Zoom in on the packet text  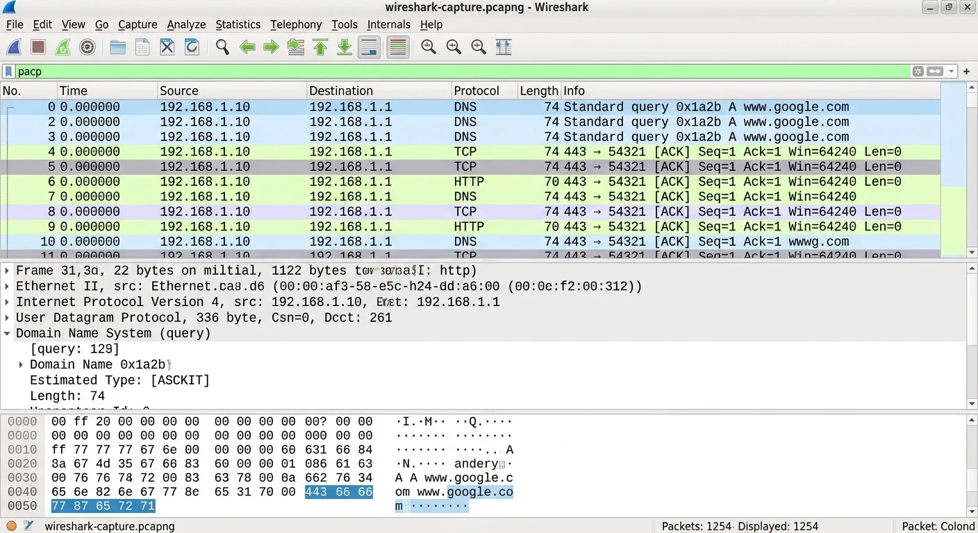(x=429, y=47)
